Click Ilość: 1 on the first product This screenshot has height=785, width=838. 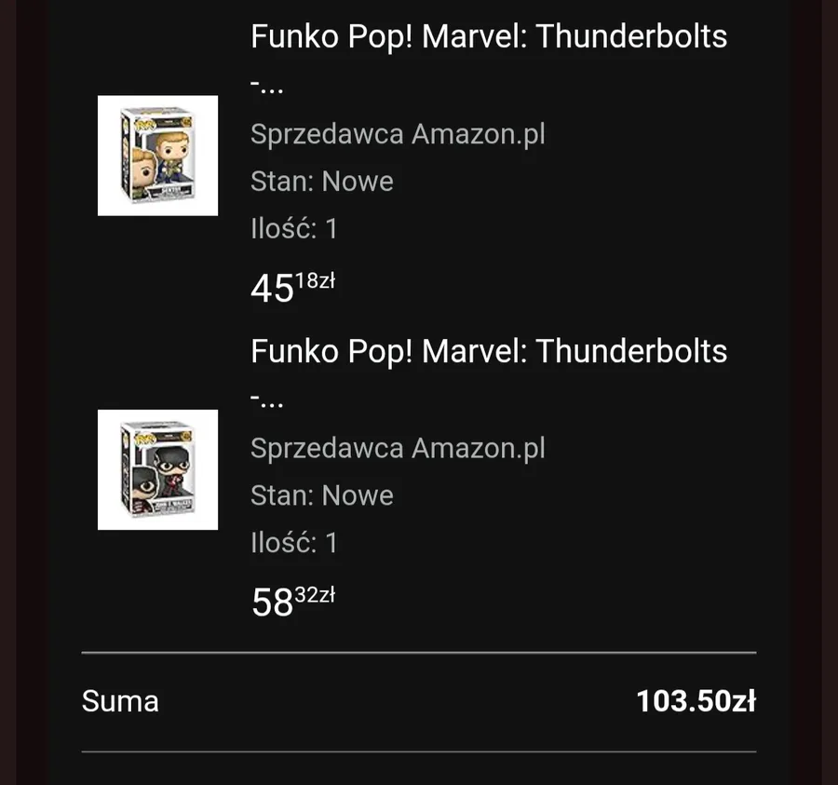[293, 228]
